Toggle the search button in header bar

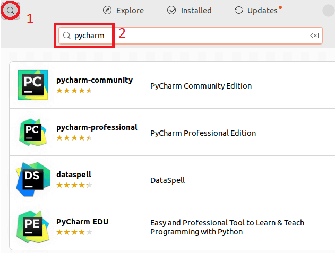pyautogui.click(x=10, y=10)
